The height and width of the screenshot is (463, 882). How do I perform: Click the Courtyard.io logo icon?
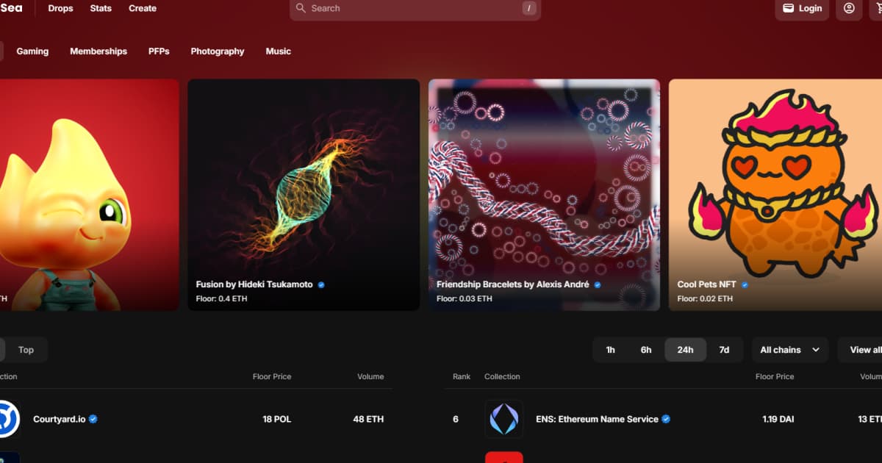pyautogui.click(x=8, y=419)
